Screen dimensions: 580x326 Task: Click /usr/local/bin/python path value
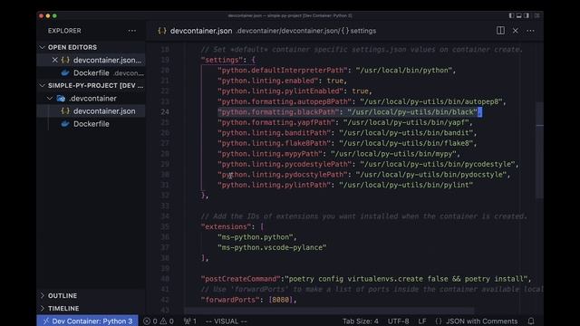(x=404, y=71)
